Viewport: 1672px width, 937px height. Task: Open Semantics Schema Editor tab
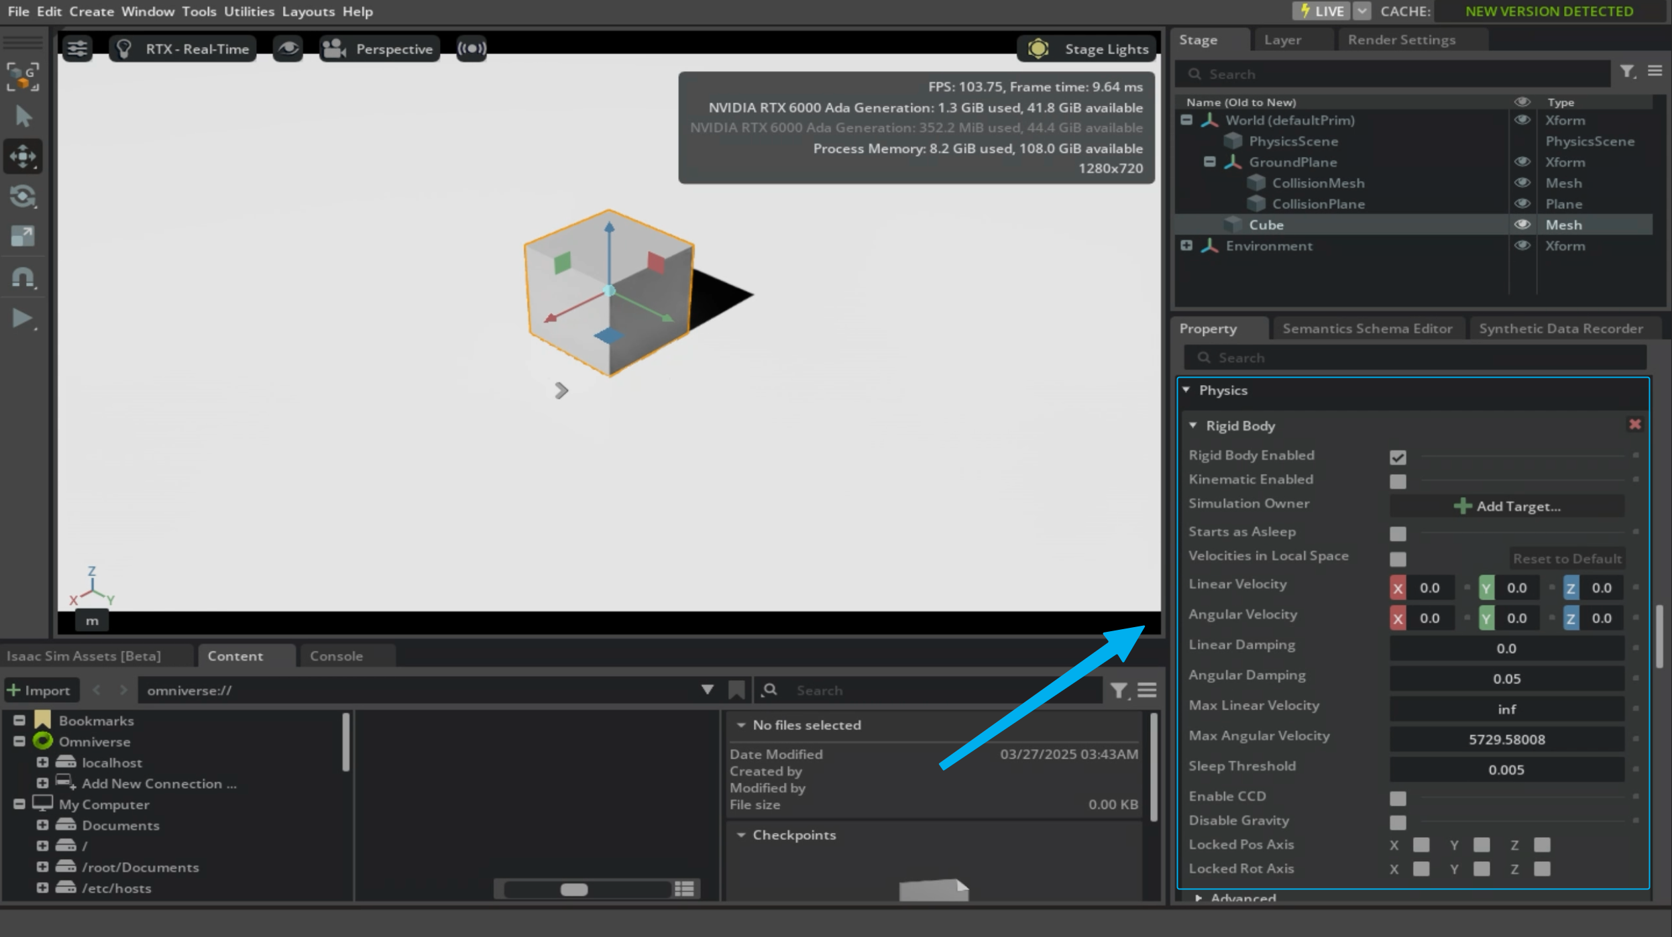pyautogui.click(x=1367, y=328)
